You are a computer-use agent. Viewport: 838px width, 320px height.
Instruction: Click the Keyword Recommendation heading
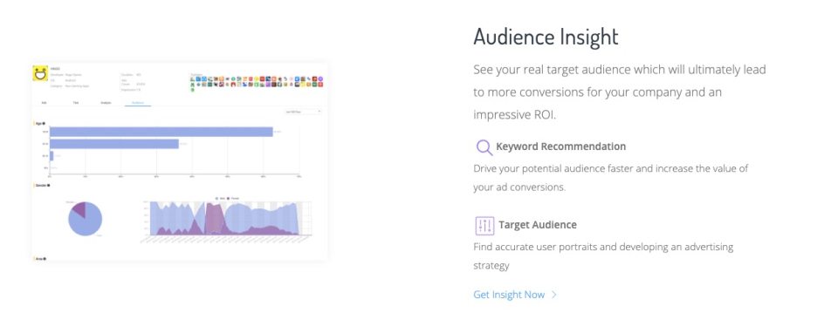561,146
